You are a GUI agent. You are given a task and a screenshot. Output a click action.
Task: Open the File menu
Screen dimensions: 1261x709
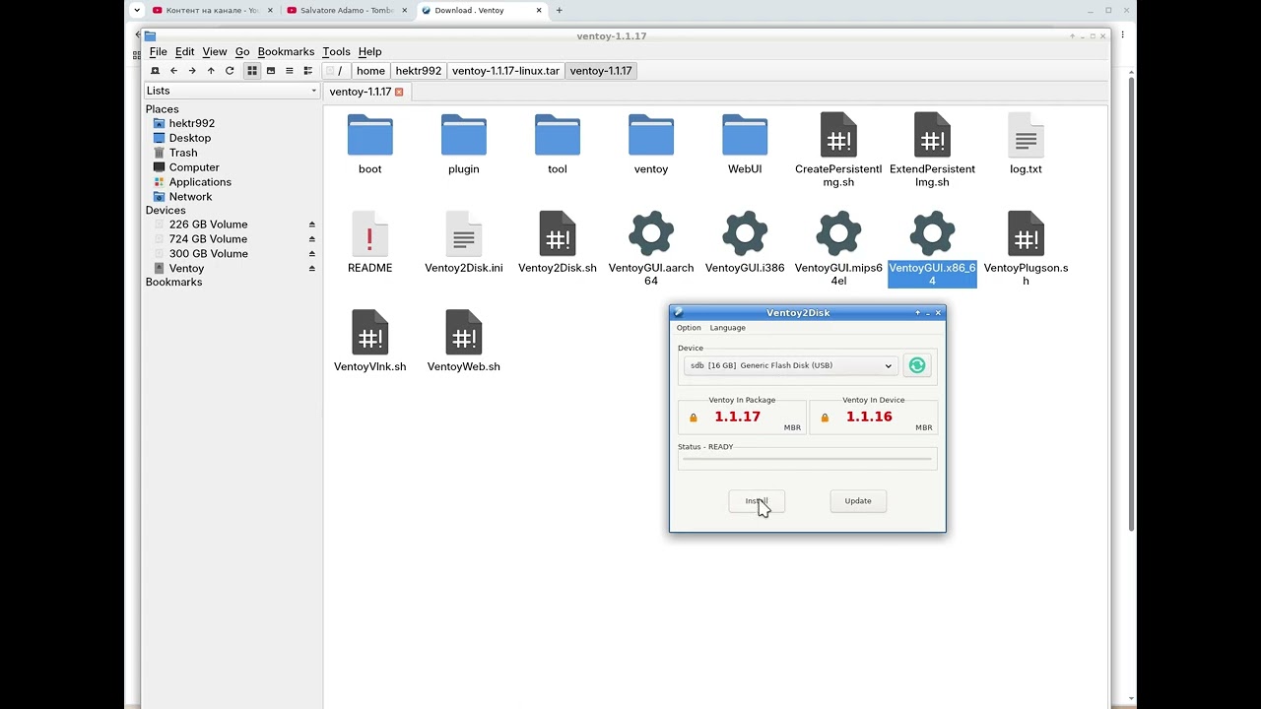158,51
